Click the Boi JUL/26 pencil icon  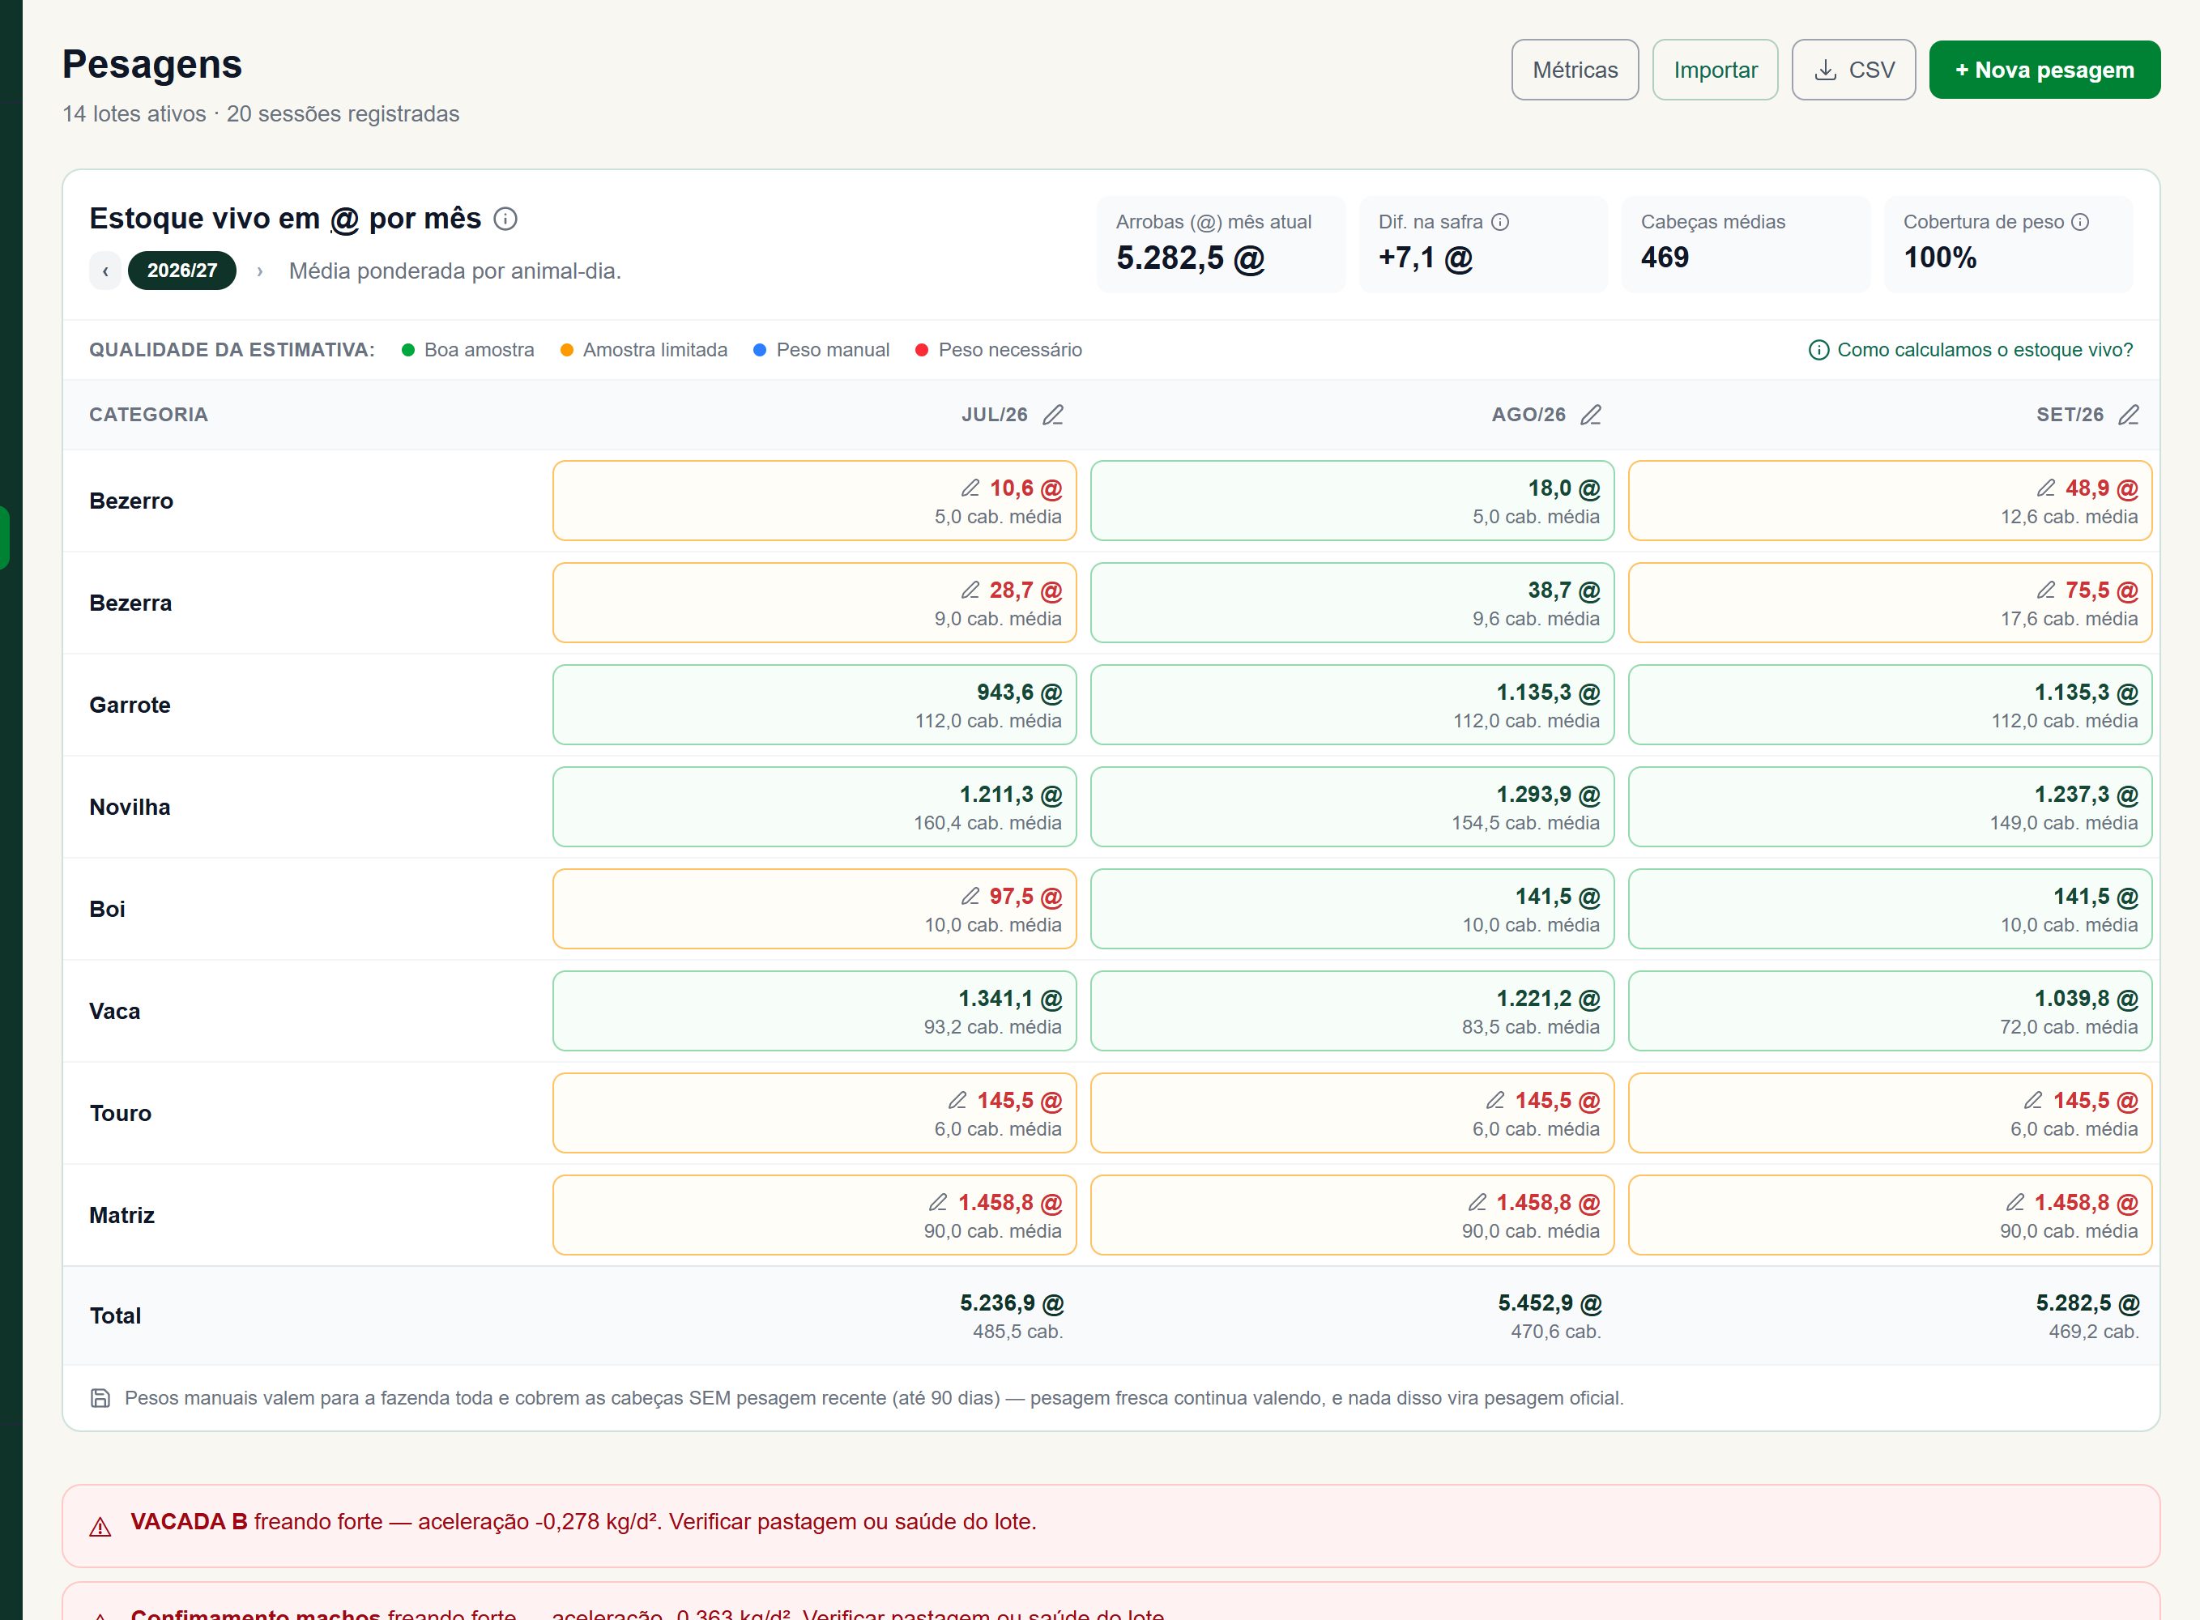[970, 897]
